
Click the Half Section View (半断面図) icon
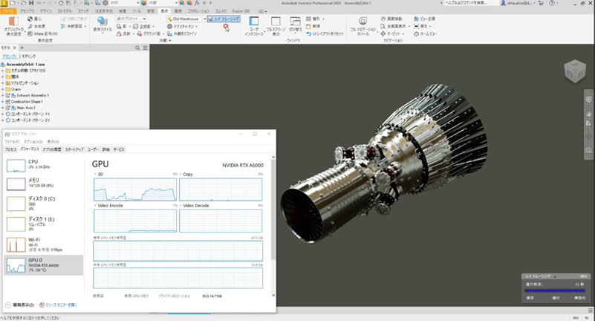[63, 26]
